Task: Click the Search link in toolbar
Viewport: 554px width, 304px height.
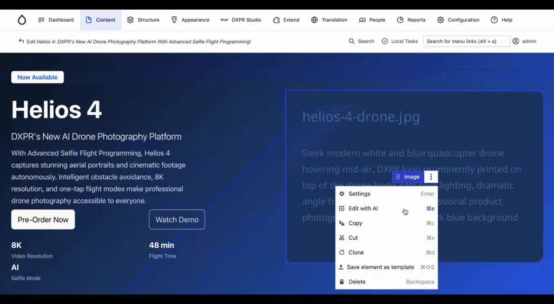Action: [x=361, y=41]
